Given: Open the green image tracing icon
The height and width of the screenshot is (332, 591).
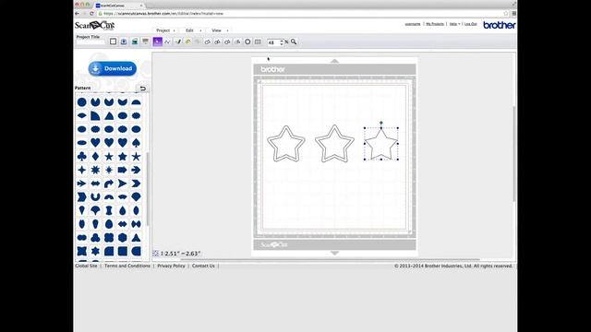Looking at the screenshot, I should (x=135, y=41).
